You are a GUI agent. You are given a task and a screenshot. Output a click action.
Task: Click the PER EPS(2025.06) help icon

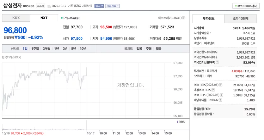click(x=221, y=85)
